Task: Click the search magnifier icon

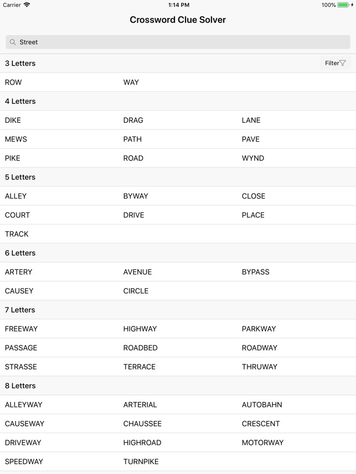Action: click(x=13, y=42)
